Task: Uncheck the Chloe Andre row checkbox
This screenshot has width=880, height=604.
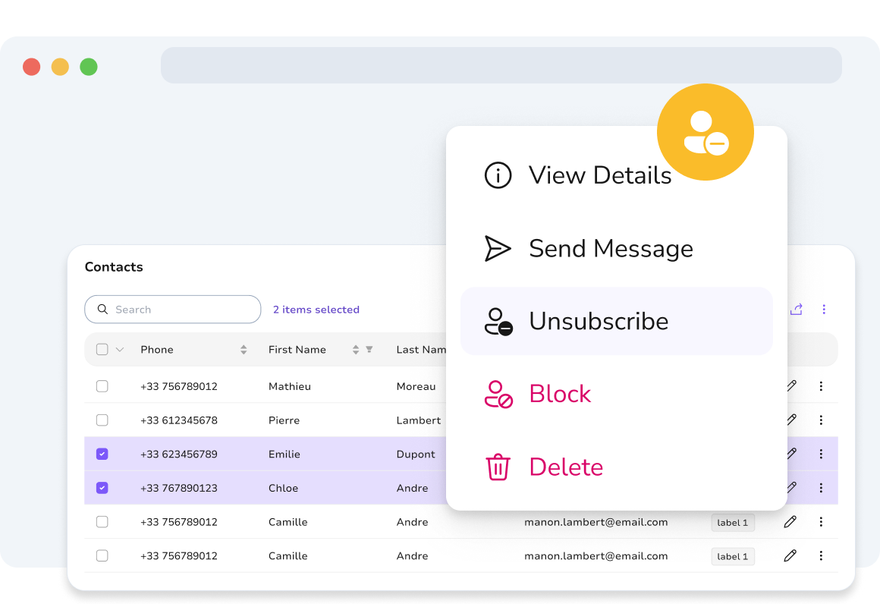Action: coord(102,488)
